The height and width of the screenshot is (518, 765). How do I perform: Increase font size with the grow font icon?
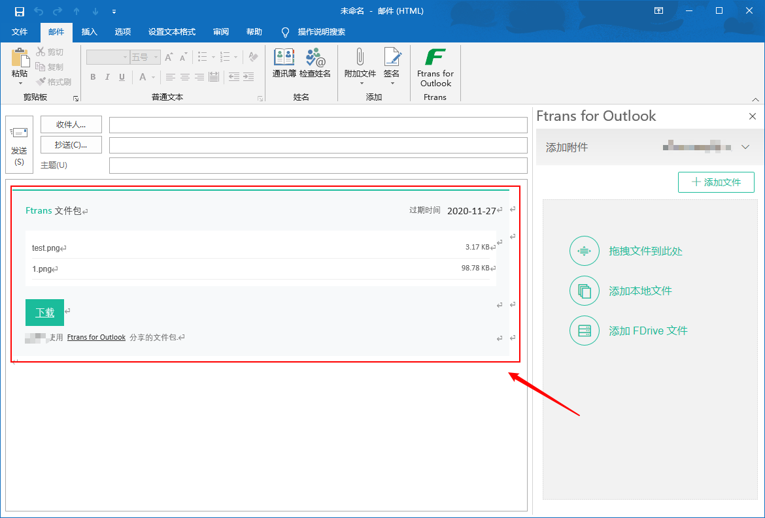[x=169, y=57]
